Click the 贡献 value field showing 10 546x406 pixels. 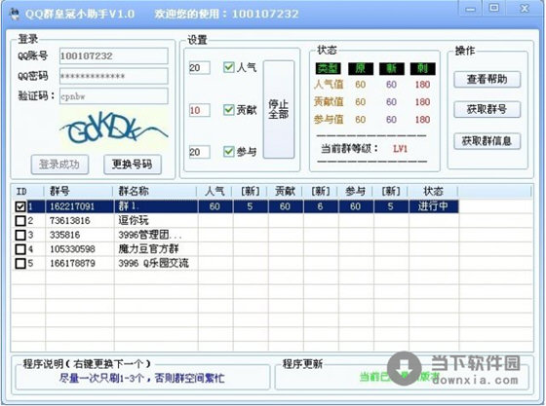(200, 110)
